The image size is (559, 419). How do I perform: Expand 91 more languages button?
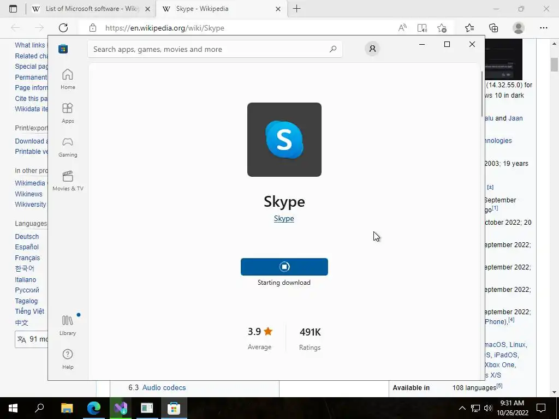click(31, 339)
